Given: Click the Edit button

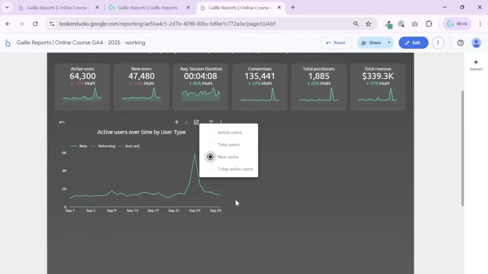Looking at the screenshot, I should pyautogui.click(x=413, y=43).
